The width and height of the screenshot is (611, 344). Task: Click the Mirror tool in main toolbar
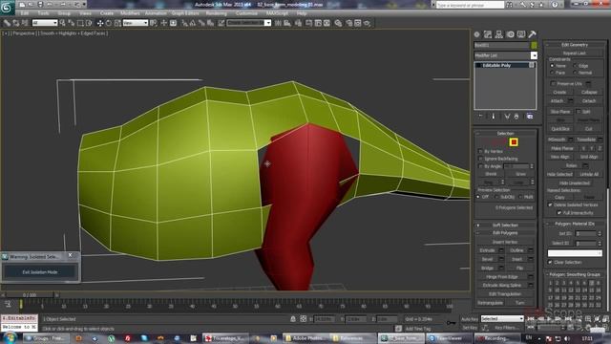tap(278, 23)
